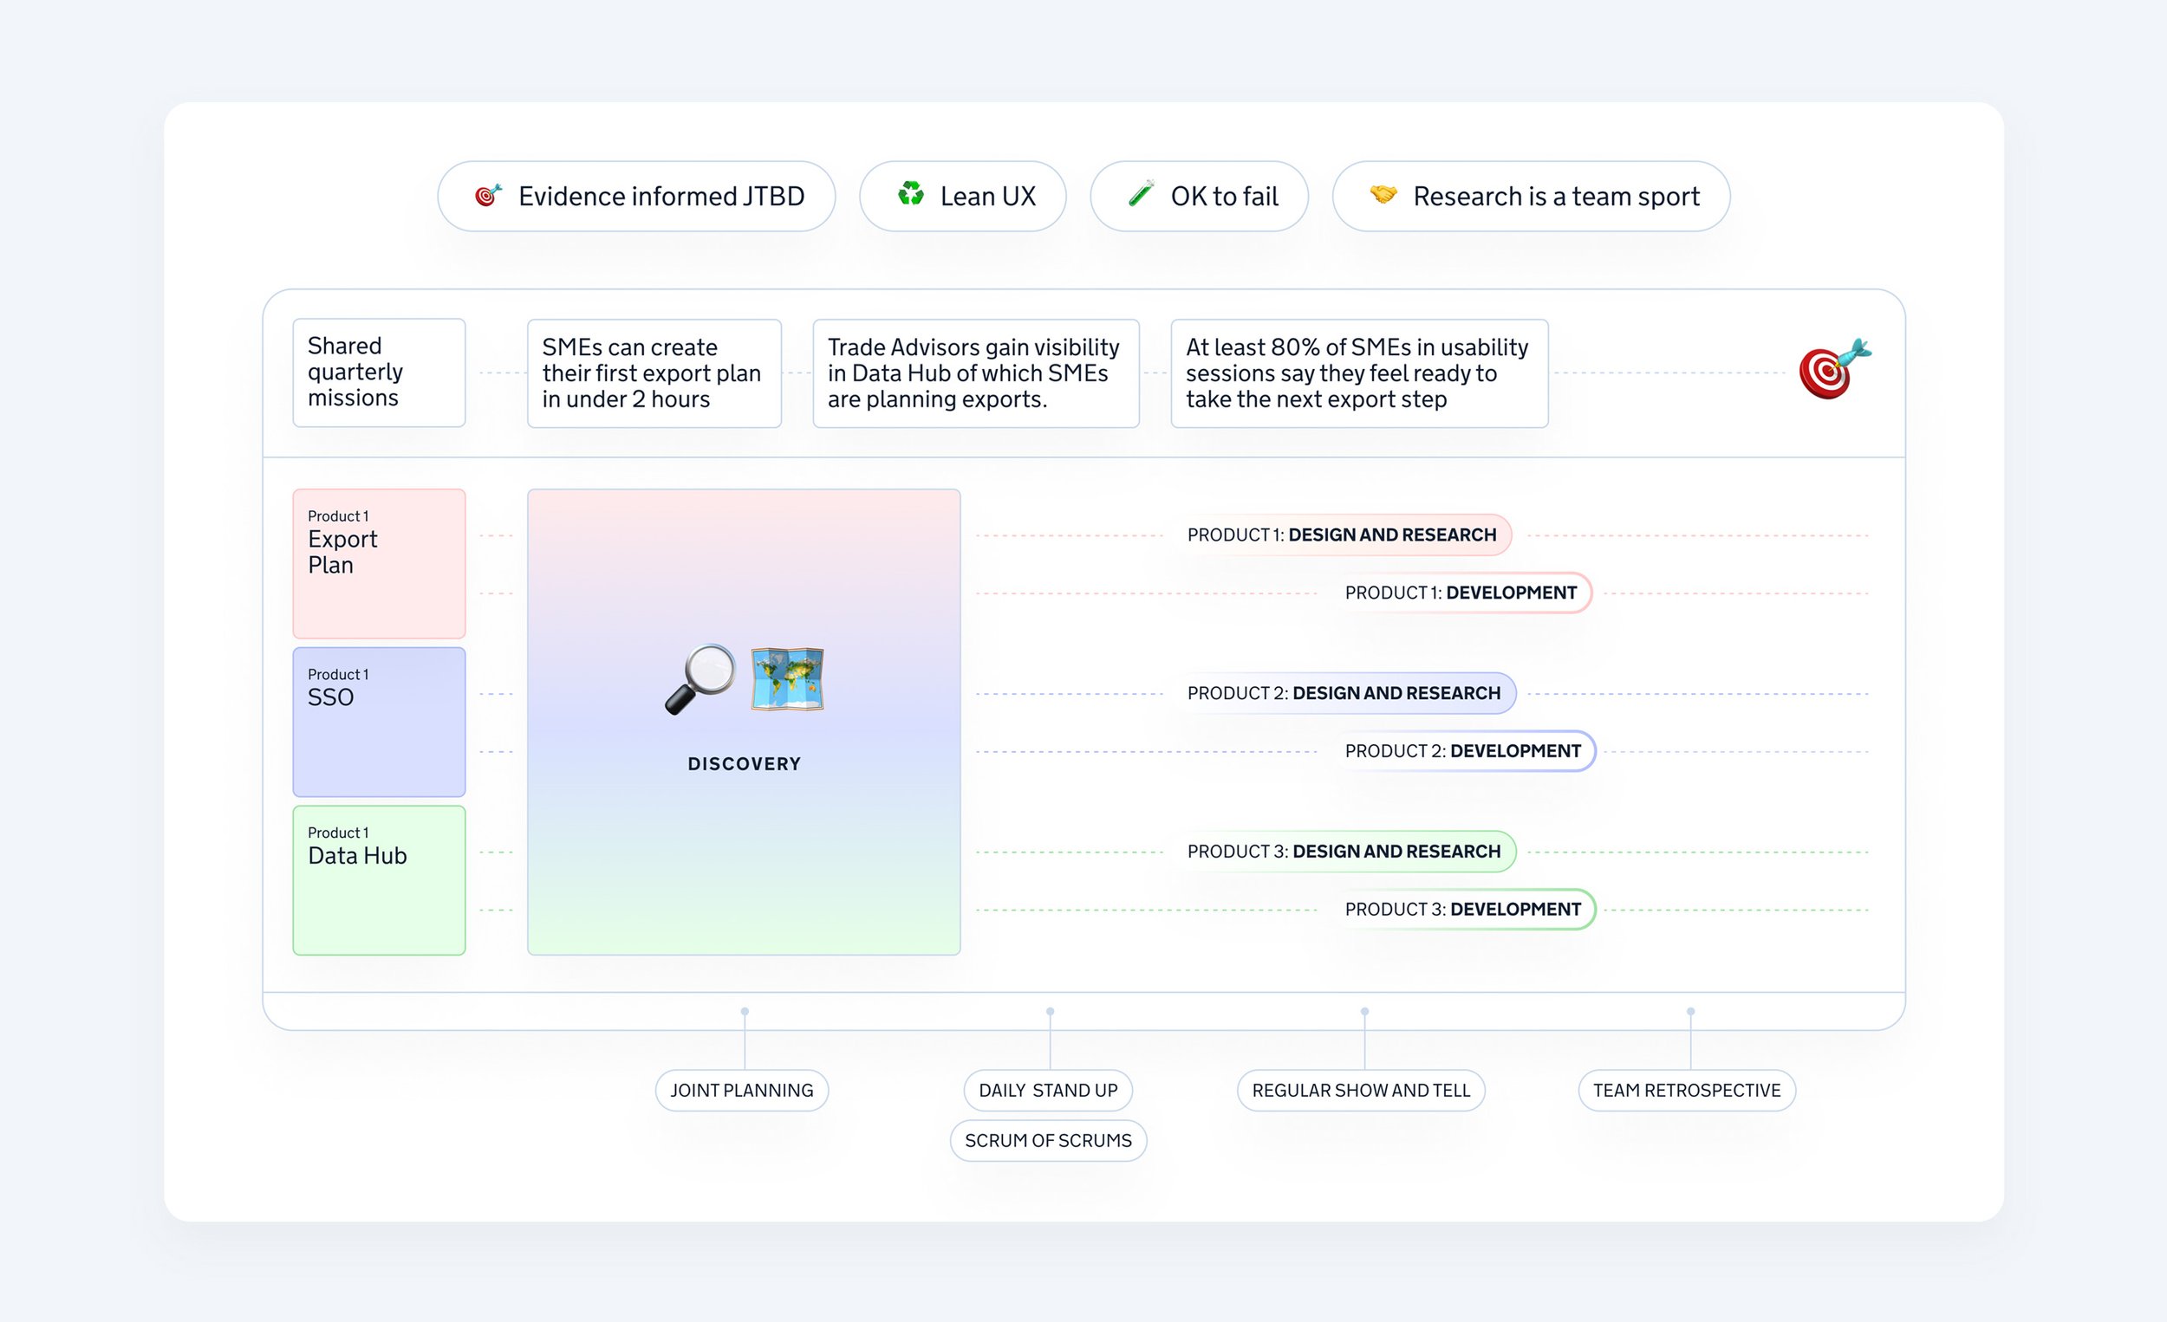Click Regular Show and Tell label
2167x1322 pixels.
point(1361,1091)
